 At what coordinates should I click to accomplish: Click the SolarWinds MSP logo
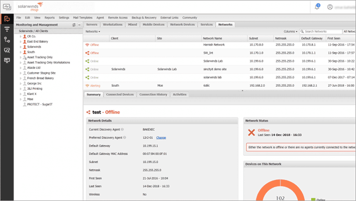point(30,7)
